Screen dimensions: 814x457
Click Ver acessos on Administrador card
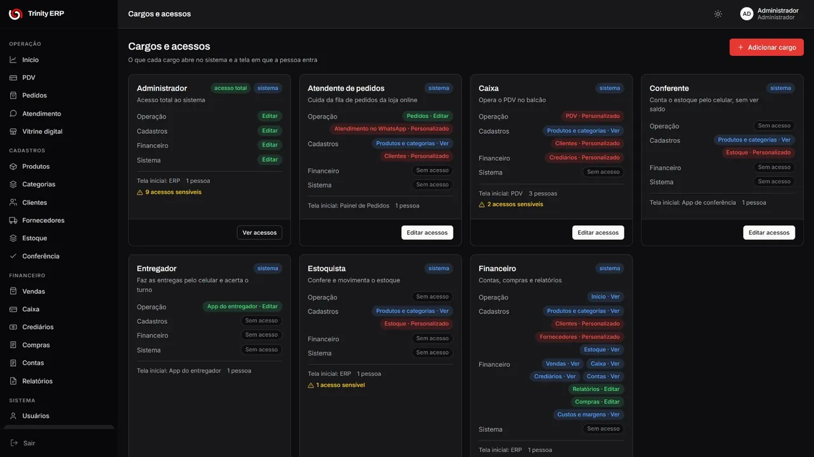(259, 232)
